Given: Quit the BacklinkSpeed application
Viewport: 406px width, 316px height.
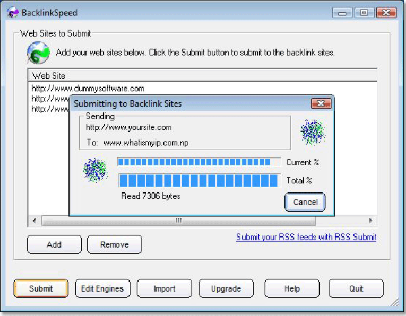Looking at the screenshot, I should tap(356, 288).
